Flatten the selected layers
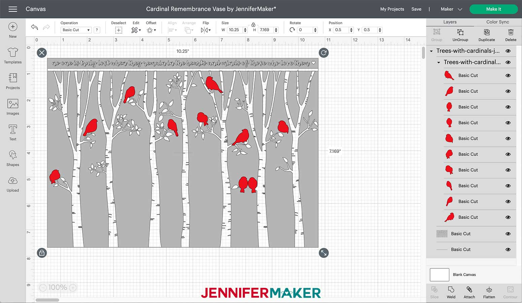The height and width of the screenshot is (303, 522). point(489,292)
